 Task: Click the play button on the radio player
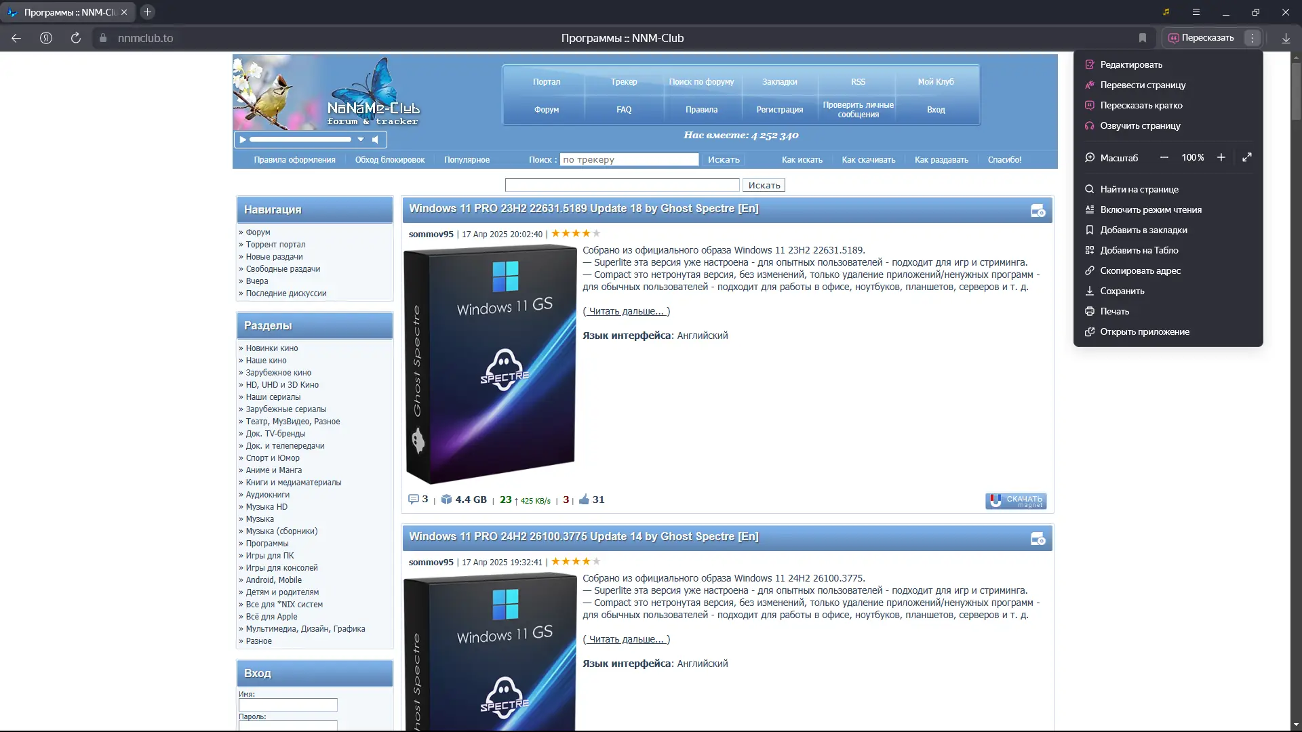click(x=243, y=140)
